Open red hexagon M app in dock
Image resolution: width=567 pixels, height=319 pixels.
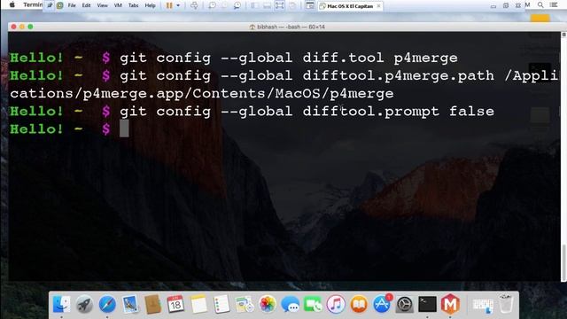point(450,304)
